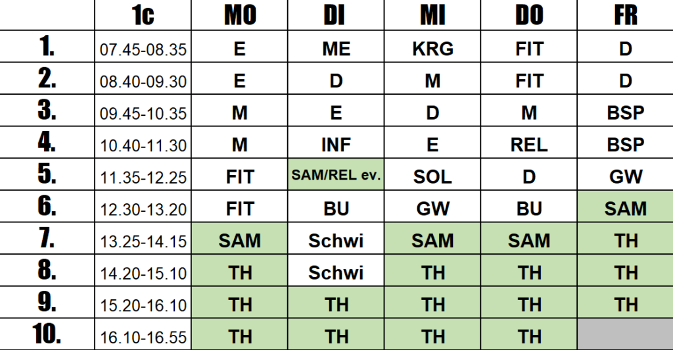Click the ME cell in first period
The height and width of the screenshot is (350, 673).
tap(336, 46)
